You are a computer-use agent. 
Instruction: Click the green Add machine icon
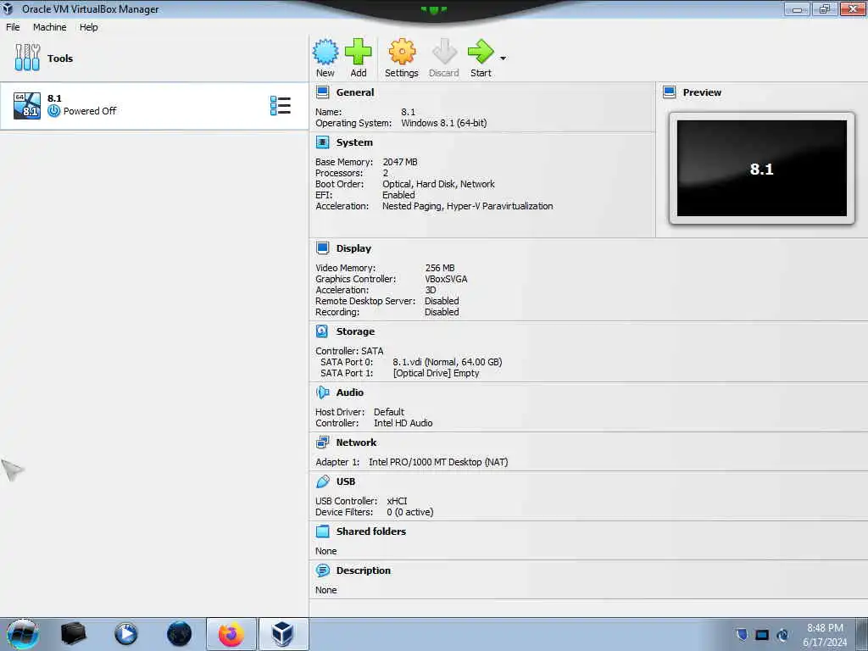pos(359,52)
